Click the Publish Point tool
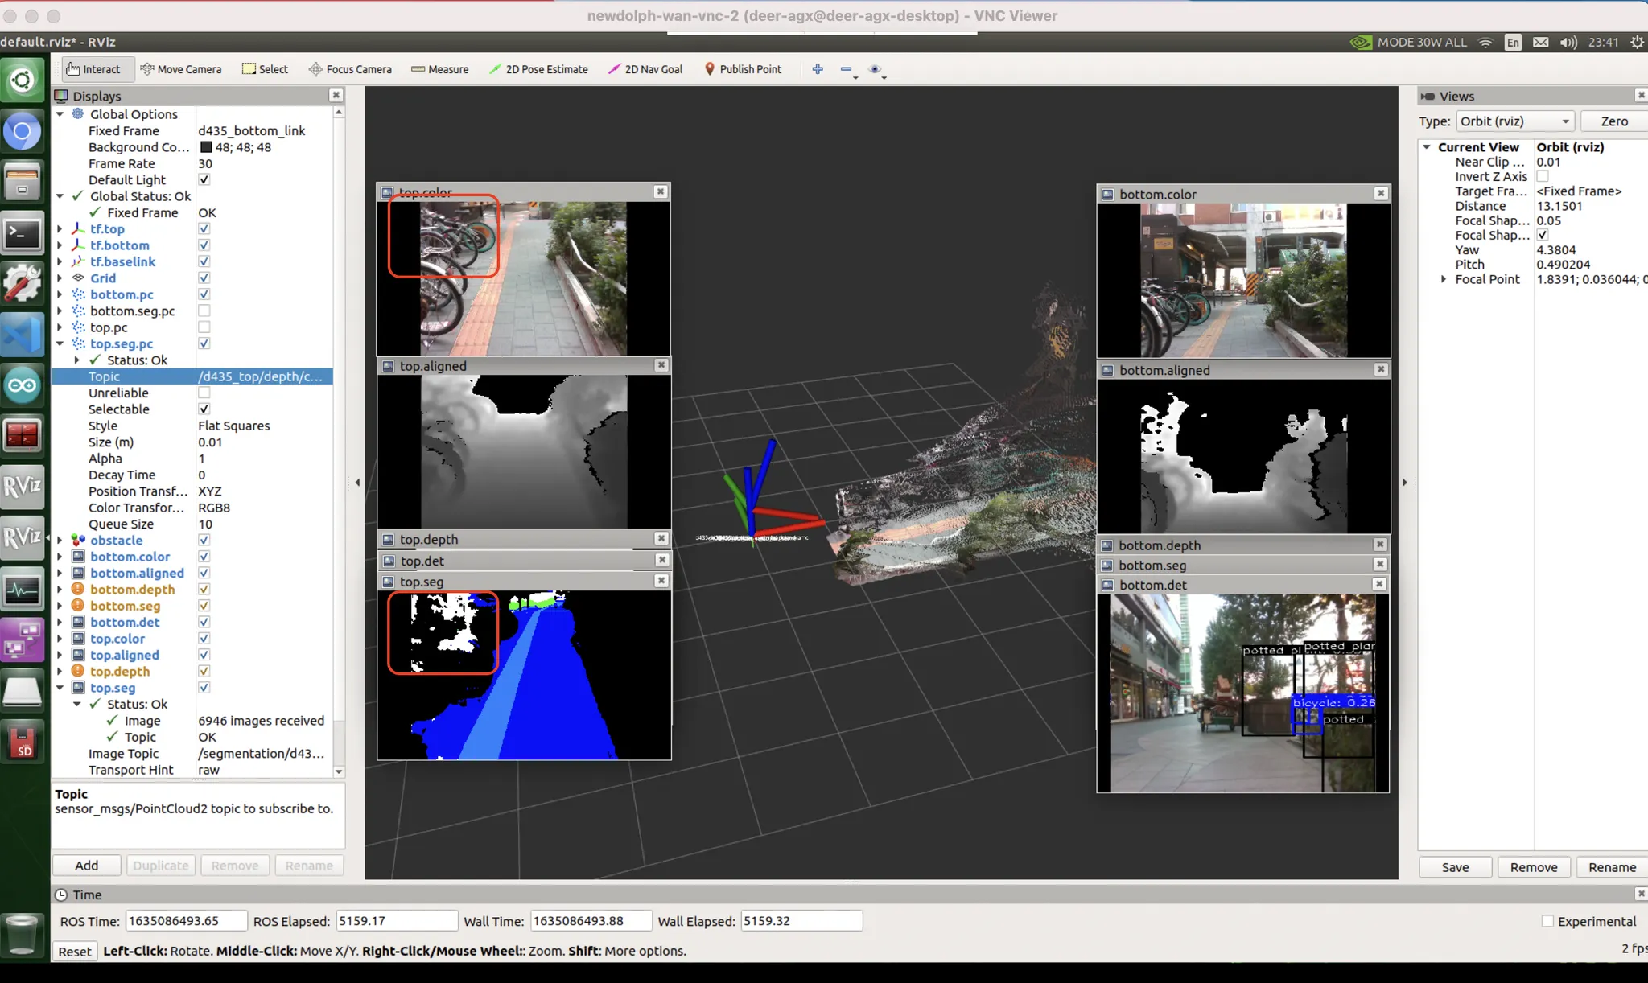Viewport: 1648px width, 983px height. (743, 69)
